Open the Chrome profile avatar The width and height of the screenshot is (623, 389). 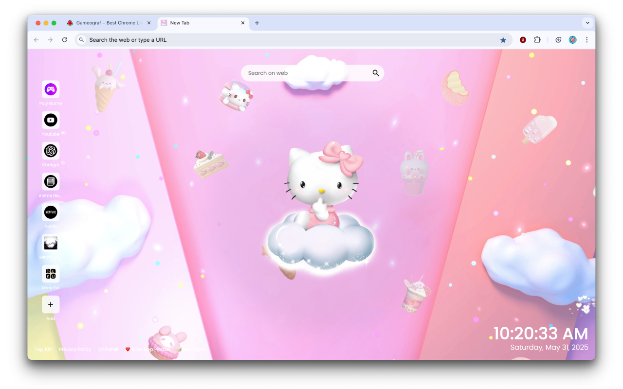pos(573,40)
